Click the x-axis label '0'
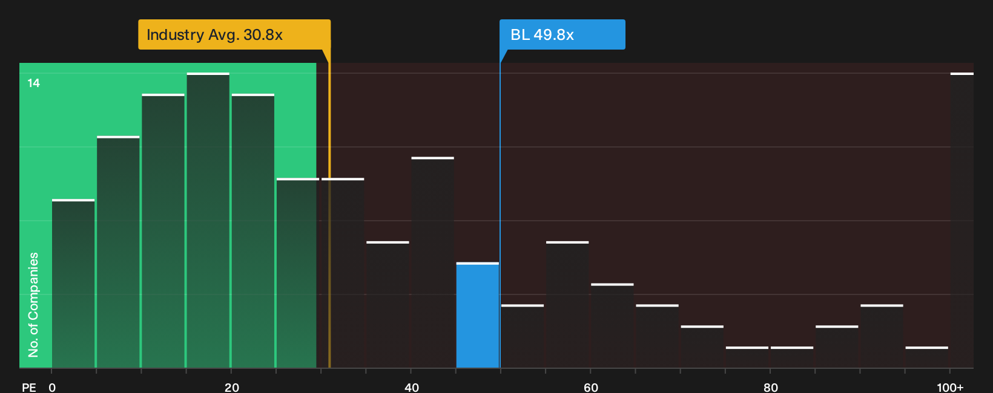This screenshot has height=393, width=993. 52,387
